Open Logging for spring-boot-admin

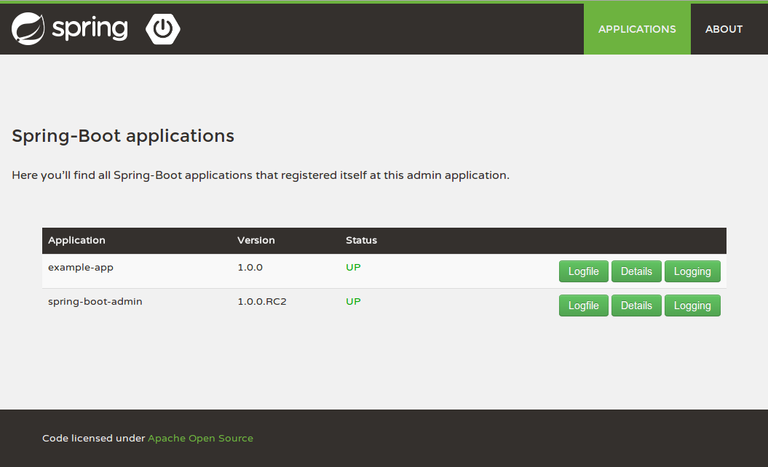click(x=692, y=306)
